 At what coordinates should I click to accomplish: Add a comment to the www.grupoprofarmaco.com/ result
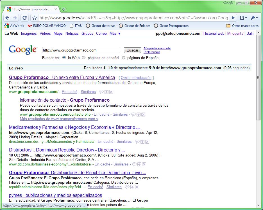101,92
